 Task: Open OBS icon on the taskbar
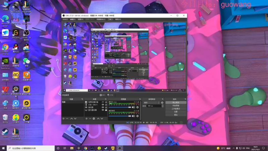pos(120,148)
